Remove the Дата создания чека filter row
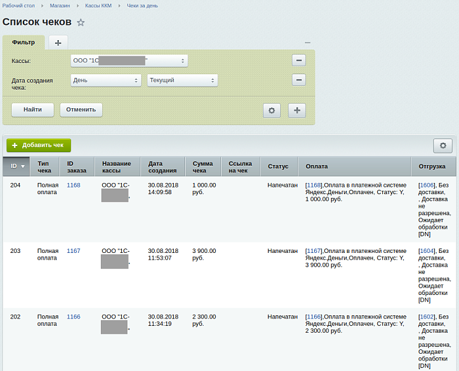 pyautogui.click(x=299, y=80)
